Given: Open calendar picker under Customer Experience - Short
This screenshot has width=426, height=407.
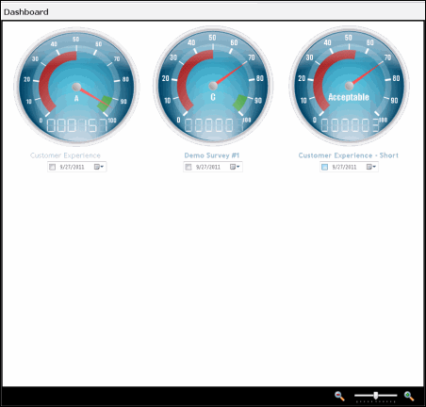Looking at the screenshot, I should 371,167.
